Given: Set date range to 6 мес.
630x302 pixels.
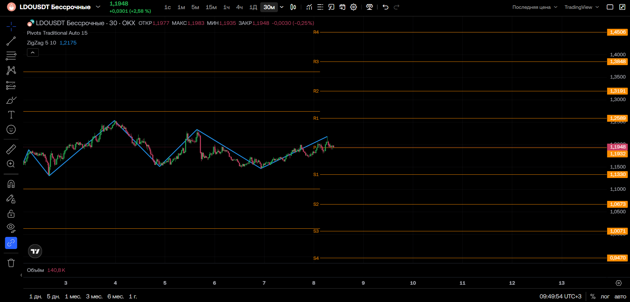Looking at the screenshot, I should point(115,296).
